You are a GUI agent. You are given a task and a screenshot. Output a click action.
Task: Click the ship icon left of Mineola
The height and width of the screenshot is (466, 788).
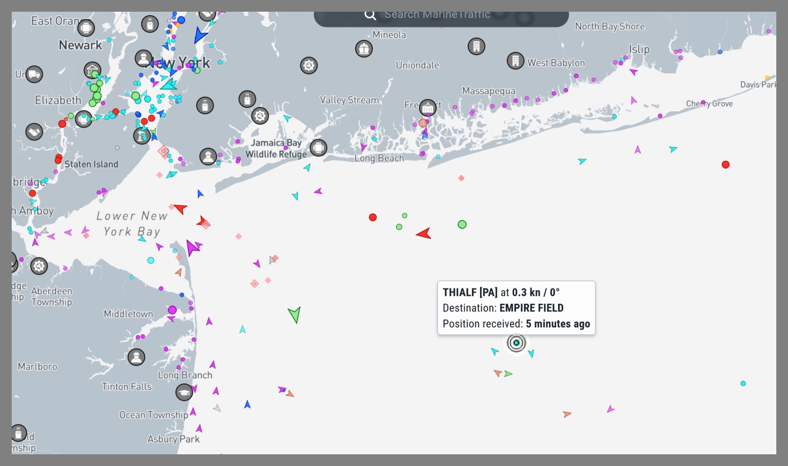(x=364, y=49)
